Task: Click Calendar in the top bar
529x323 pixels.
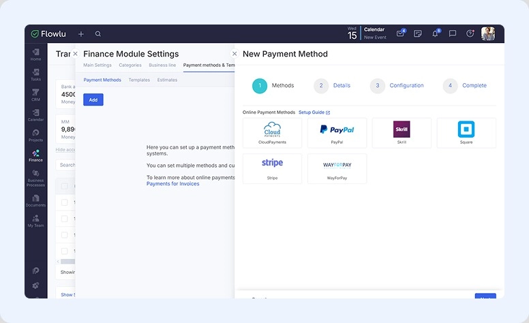Action: click(374, 29)
